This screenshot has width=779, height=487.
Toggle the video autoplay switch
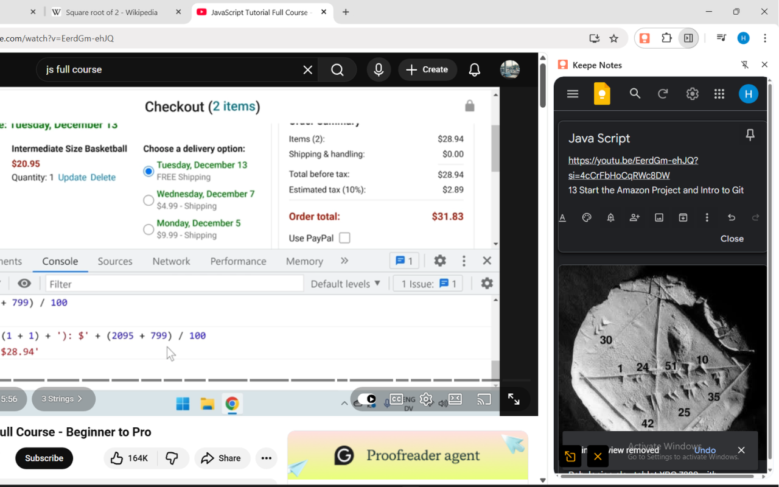pyautogui.click(x=366, y=399)
